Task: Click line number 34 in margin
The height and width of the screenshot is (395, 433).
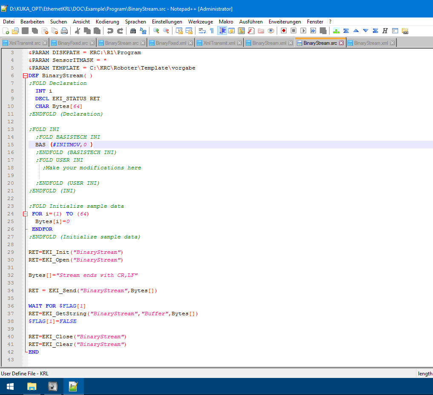Action: (11, 290)
